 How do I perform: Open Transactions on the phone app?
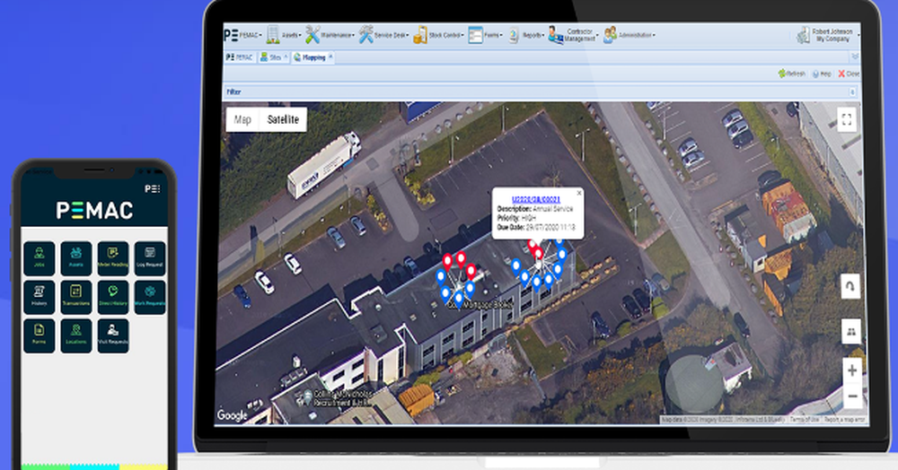[x=76, y=297]
